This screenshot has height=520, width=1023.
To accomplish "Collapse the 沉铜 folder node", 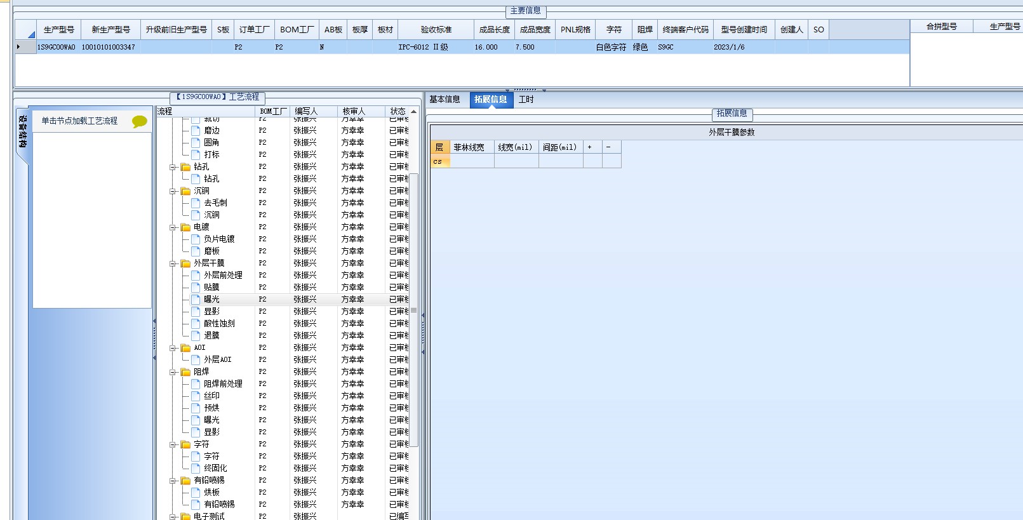I will (173, 191).
